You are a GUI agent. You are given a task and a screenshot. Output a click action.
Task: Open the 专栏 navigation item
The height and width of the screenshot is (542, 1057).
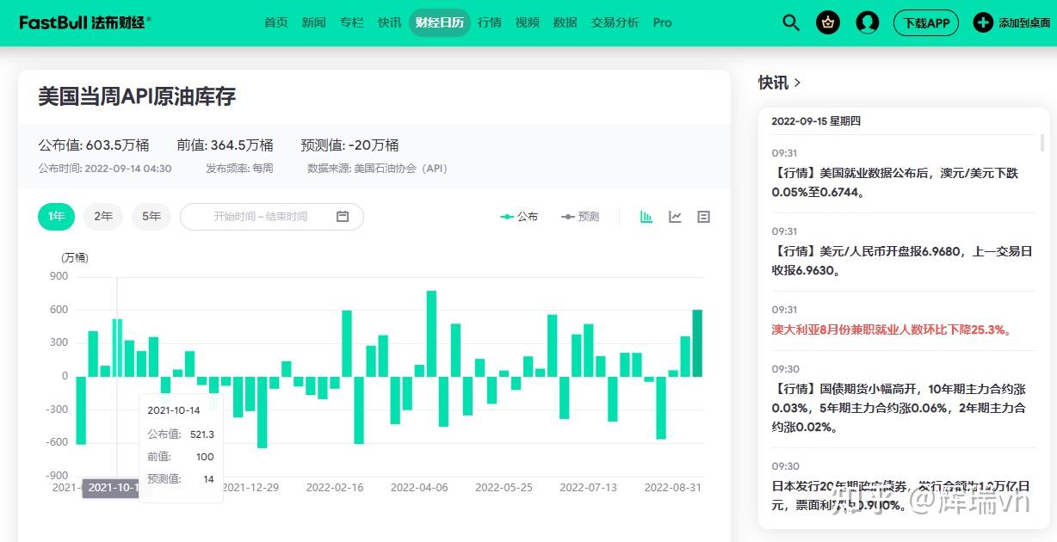pyautogui.click(x=352, y=22)
